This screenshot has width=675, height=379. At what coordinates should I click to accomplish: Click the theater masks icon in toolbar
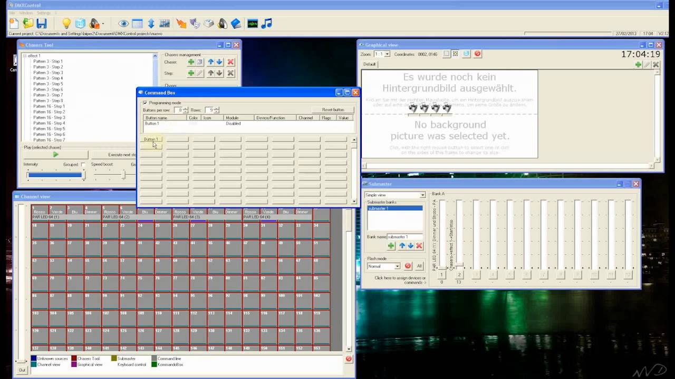(x=195, y=23)
